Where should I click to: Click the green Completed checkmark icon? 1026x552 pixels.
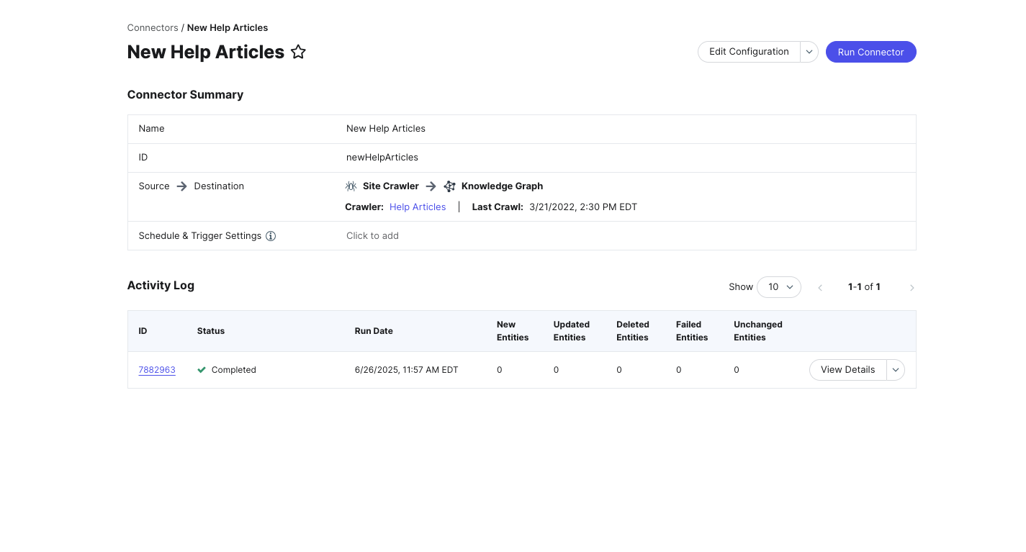tap(202, 370)
